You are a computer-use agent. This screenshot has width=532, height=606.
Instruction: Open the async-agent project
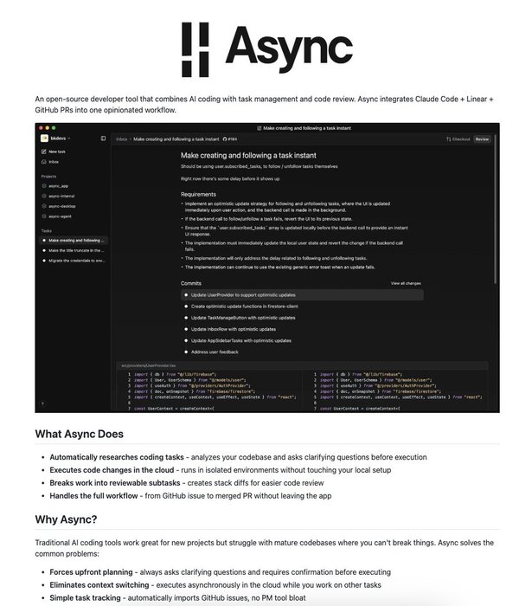57,216
